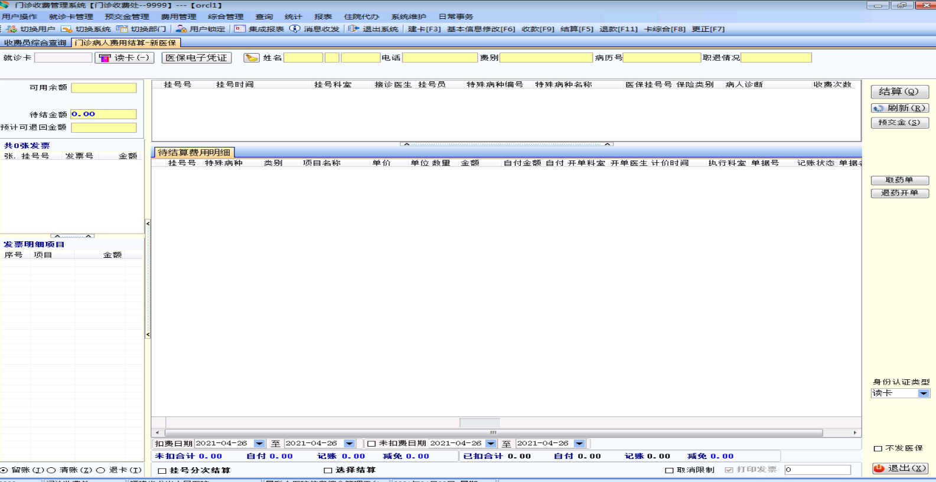Screen dimensions: 936x482
Task: Click 收款[F9] in the toolbar
Action: coord(538,29)
